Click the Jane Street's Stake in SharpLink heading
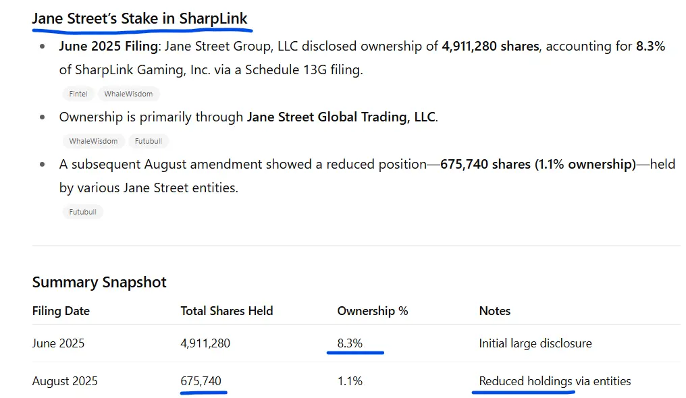 [140, 18]
